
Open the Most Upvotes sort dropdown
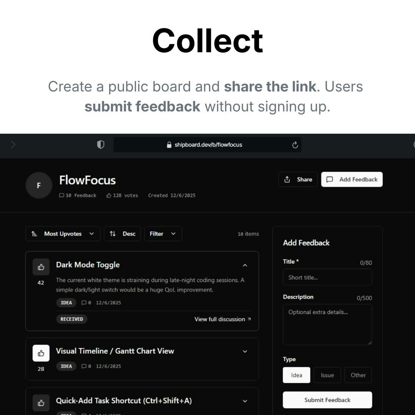[x=63, y=234]
